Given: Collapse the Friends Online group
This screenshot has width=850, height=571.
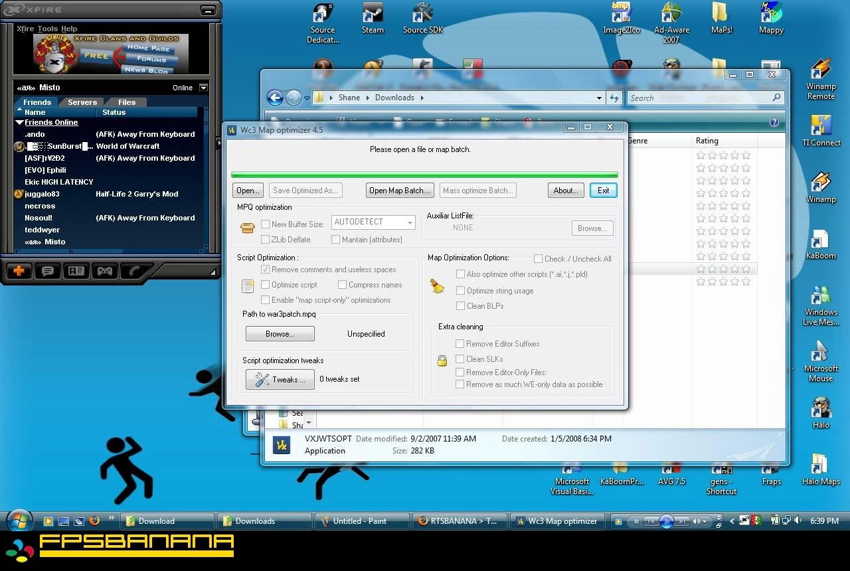Looking at the screenshot, I should (x=19, y=123).
